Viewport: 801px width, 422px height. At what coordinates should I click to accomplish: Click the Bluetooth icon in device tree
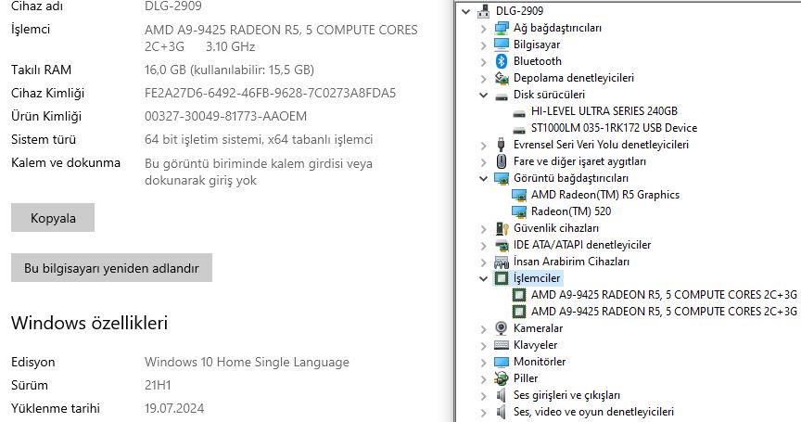click(502, 61)
